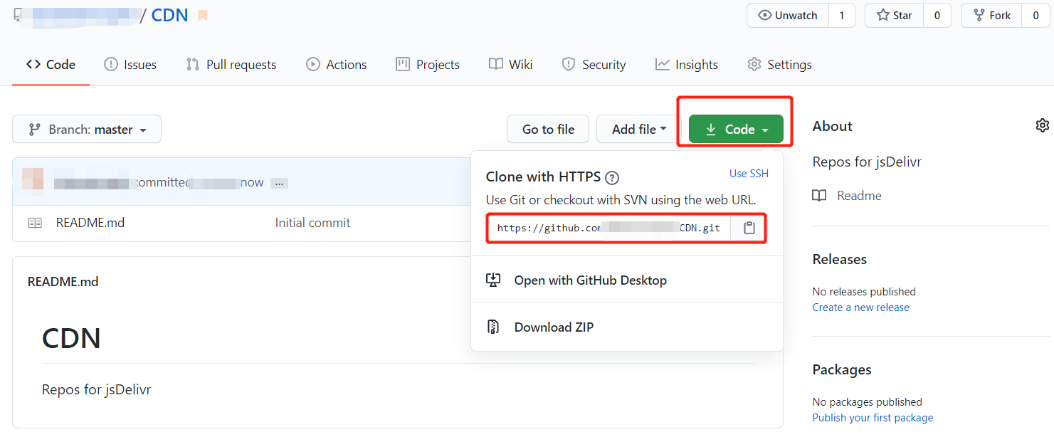Open the Wiki tab
The height and width of the screenshot is (447, 1054).
coord(511,65)
